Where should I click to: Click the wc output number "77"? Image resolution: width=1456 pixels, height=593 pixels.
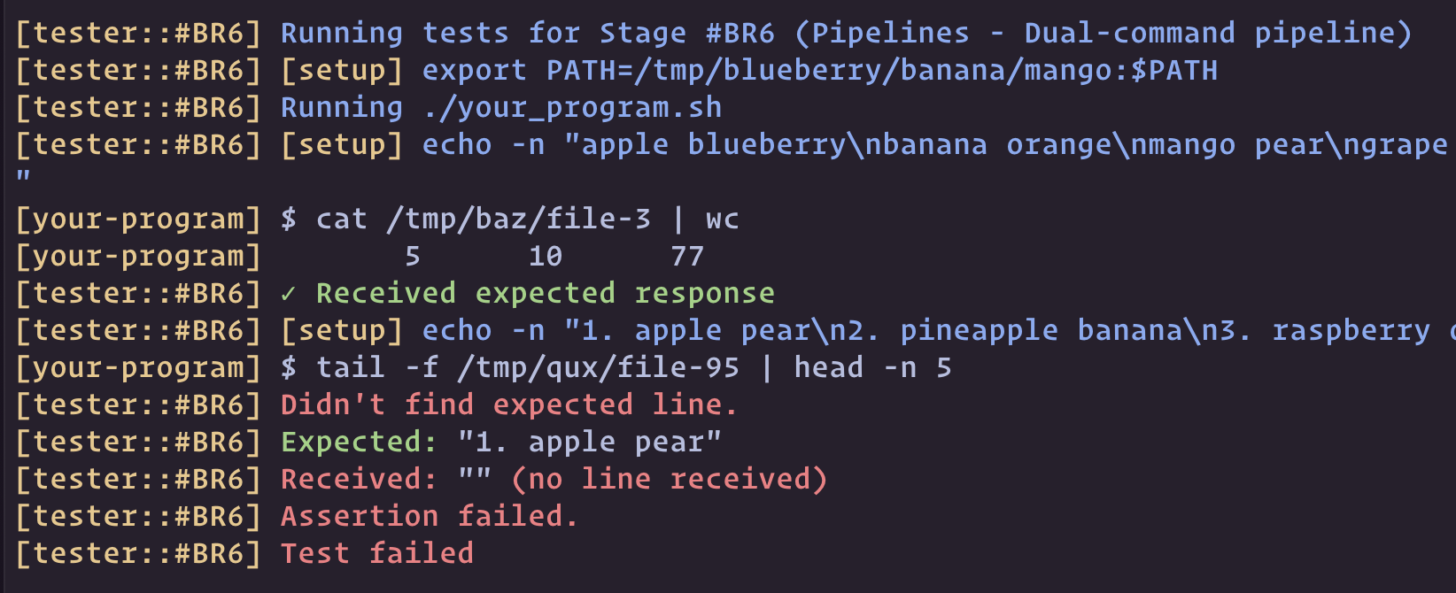pos(687,256)
